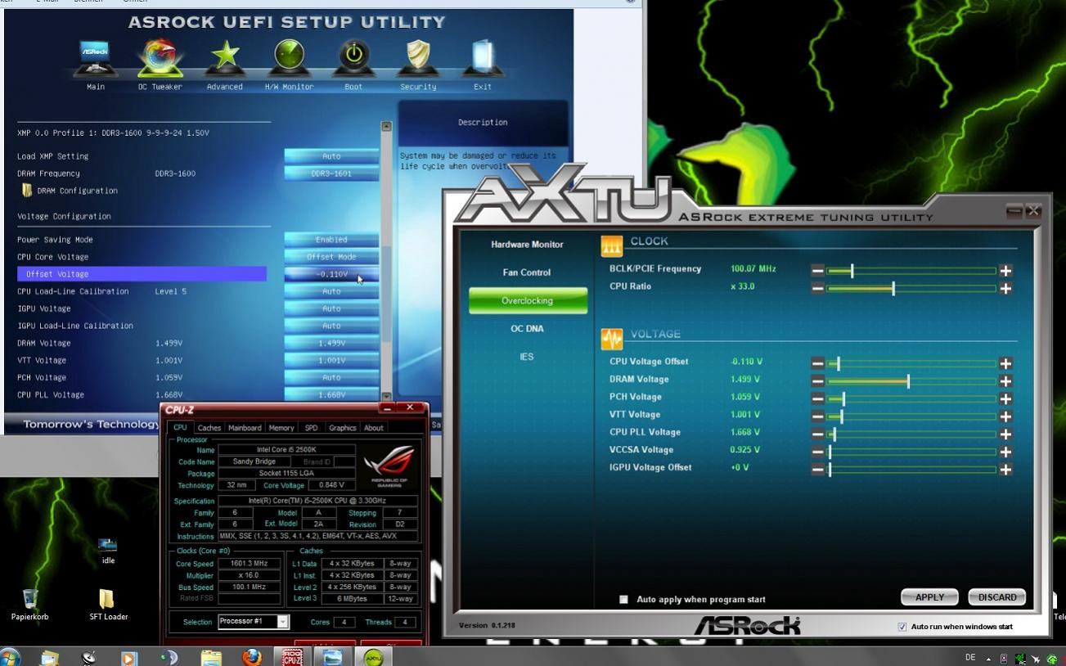Viewport: 1066px width, 666px height.
Task: Switch to Mainboard tab in CPU-Z
Action: (245, 428)
